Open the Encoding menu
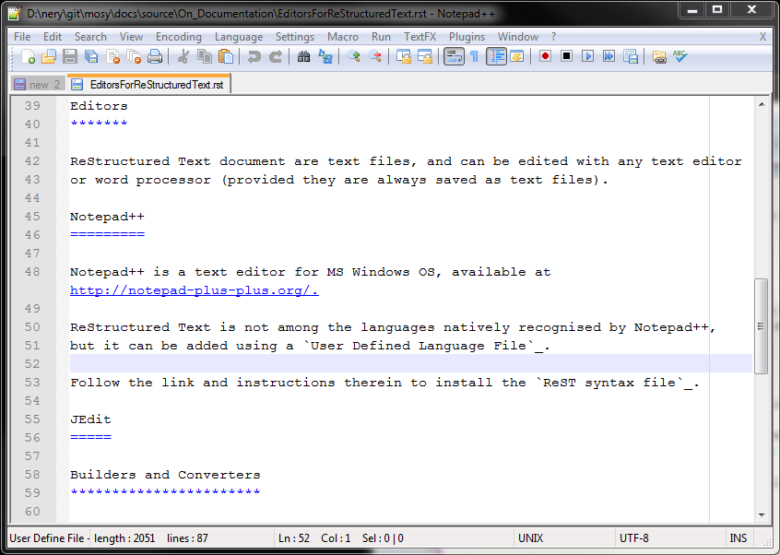 (179, 37)
